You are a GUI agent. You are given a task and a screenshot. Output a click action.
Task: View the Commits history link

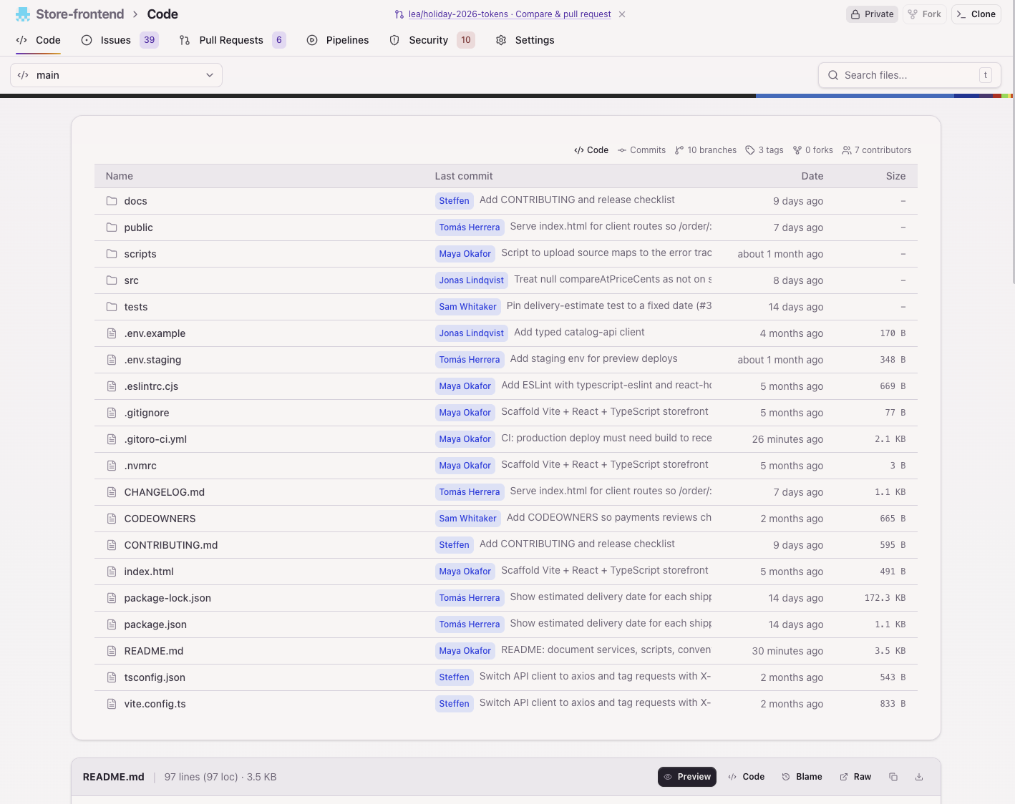pos(642,150)
